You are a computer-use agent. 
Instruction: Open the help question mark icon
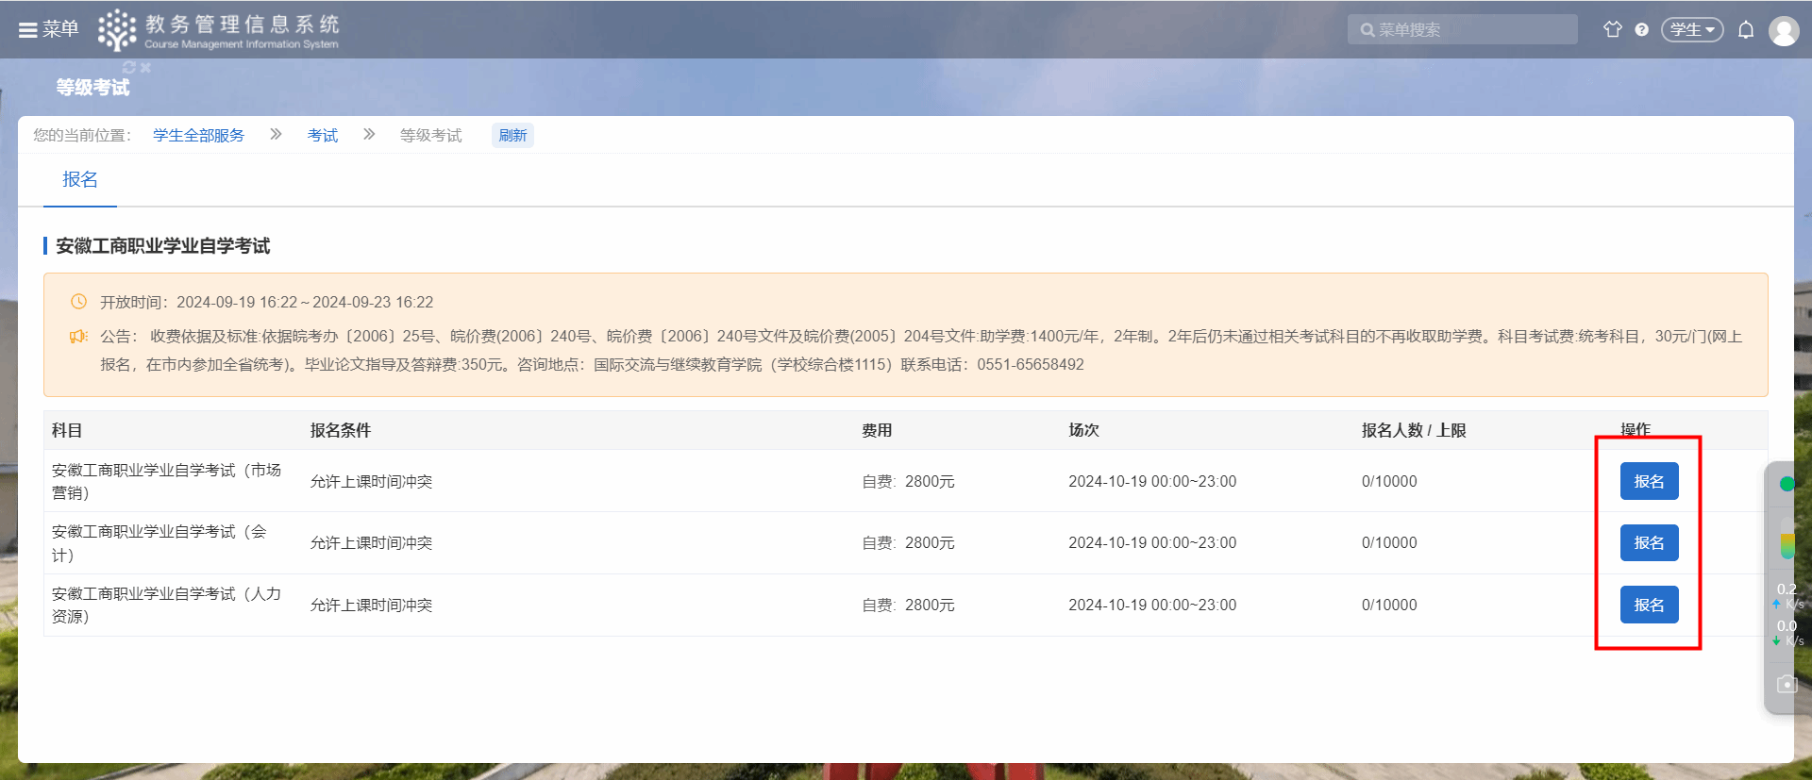coord(1642,30)
